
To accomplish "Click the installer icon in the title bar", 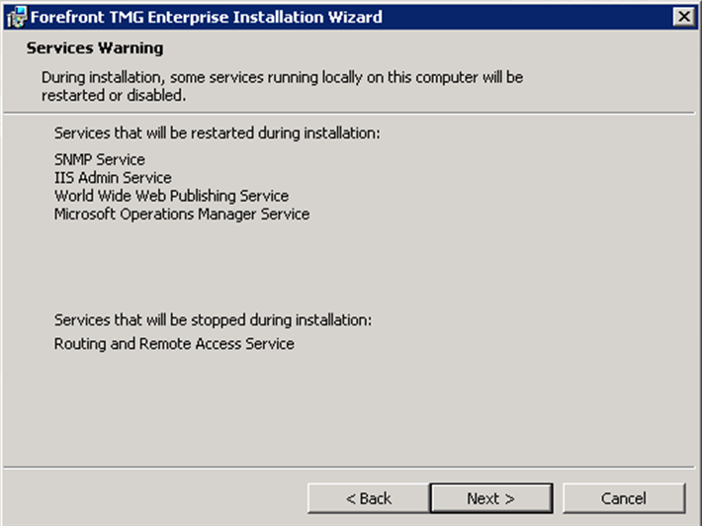I will click(15, 17).
